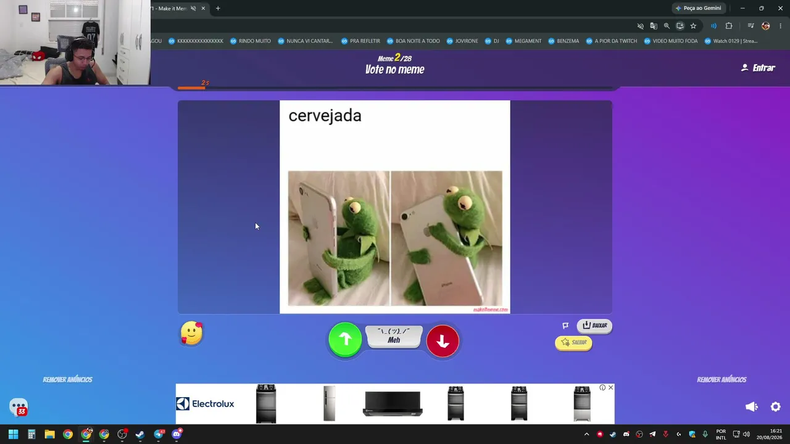Open File Explorer from the taskbar

pos(49,434)
